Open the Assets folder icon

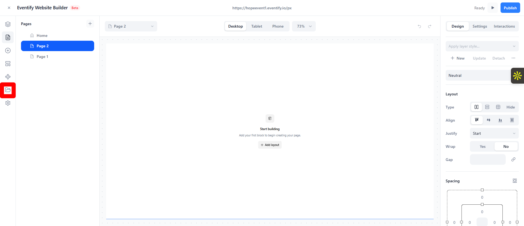coord(8,90)
